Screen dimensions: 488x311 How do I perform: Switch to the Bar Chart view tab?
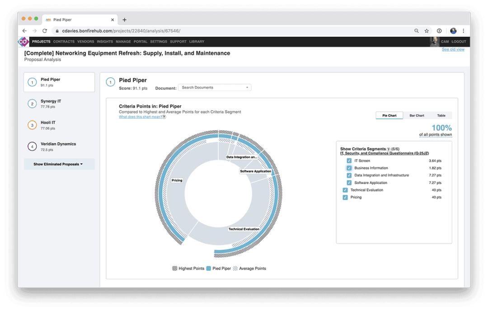point(417,115)
